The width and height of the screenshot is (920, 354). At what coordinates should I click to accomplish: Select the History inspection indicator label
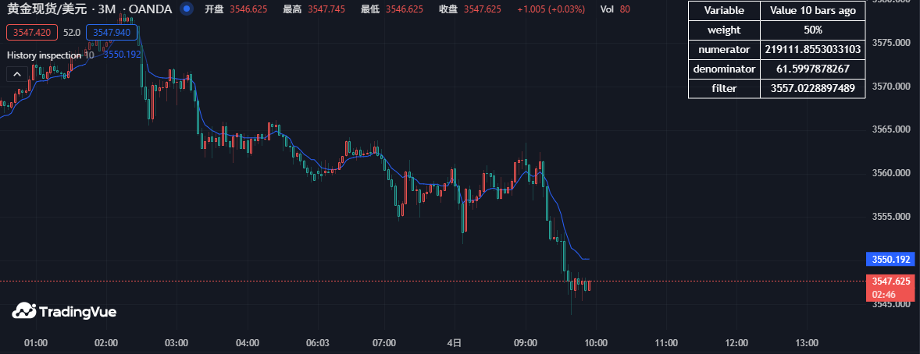coord(45,55)
